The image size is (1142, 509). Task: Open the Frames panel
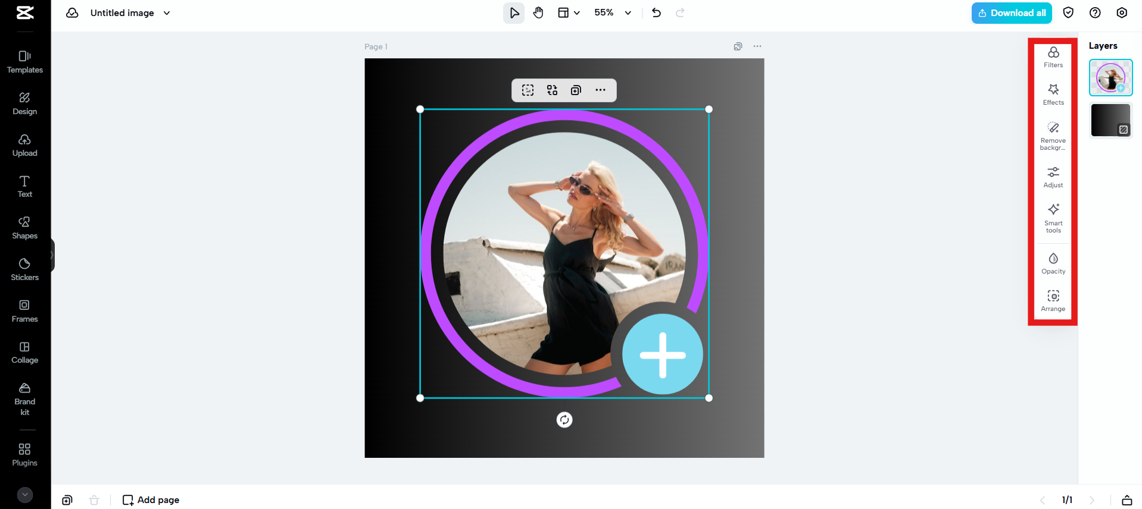tap(25, 311)
